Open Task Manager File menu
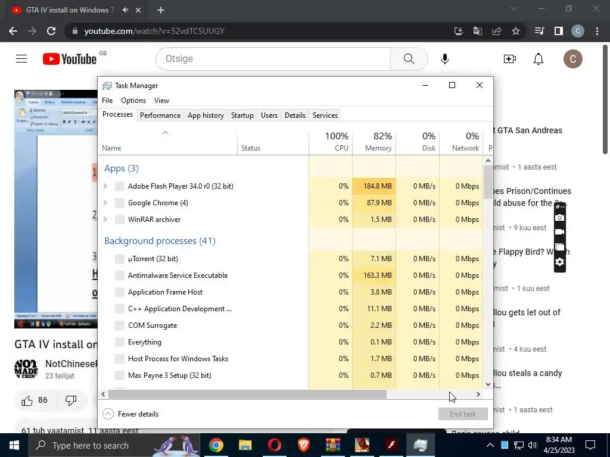The image size is (610, 457). (107, 100)
